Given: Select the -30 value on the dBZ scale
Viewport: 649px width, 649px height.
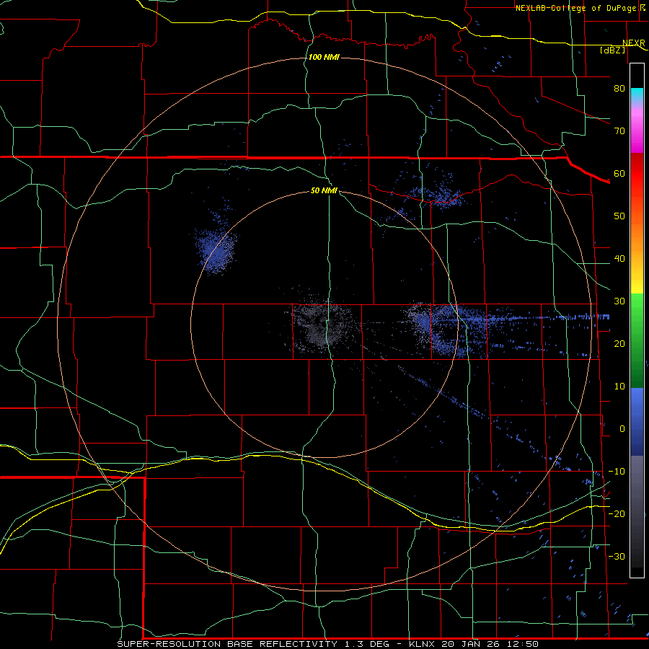Looking at the screenshot, I should click(x=617, y=556).
